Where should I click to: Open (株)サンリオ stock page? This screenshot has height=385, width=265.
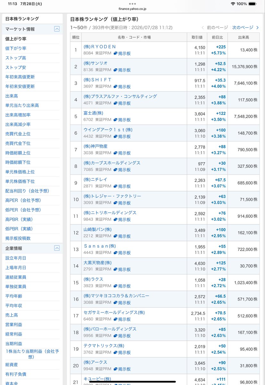tap(95, 63)
